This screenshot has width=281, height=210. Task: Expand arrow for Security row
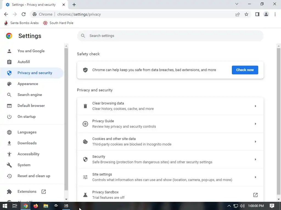click(255, 159)
